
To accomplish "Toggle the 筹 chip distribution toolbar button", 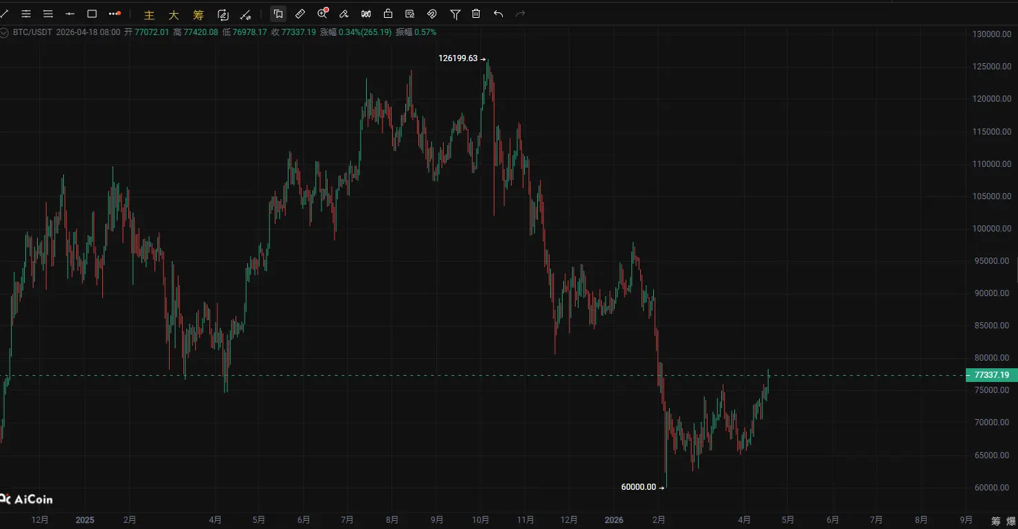I will [199, 14].
